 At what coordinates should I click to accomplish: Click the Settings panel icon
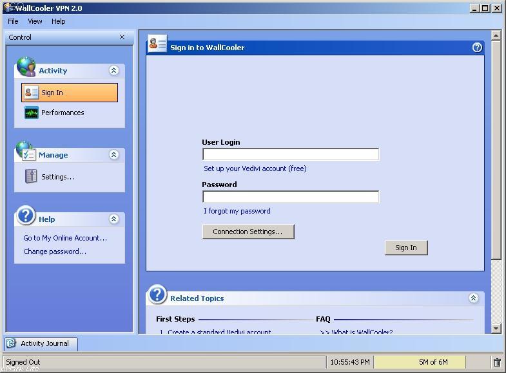[31, 176]
